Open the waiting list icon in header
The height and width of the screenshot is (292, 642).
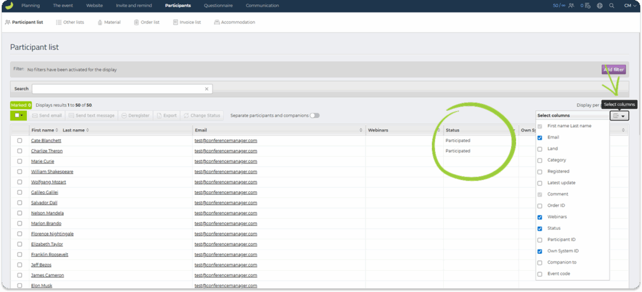click(x=588, y=6)
